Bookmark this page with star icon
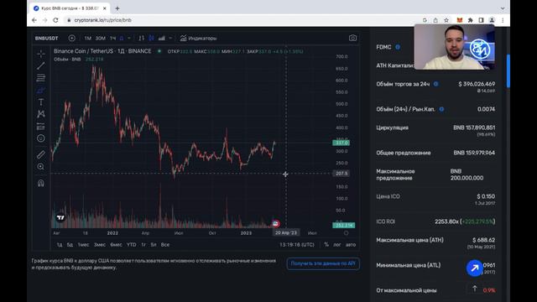Viewport: 537px width, 302px height. click(446, 20)
